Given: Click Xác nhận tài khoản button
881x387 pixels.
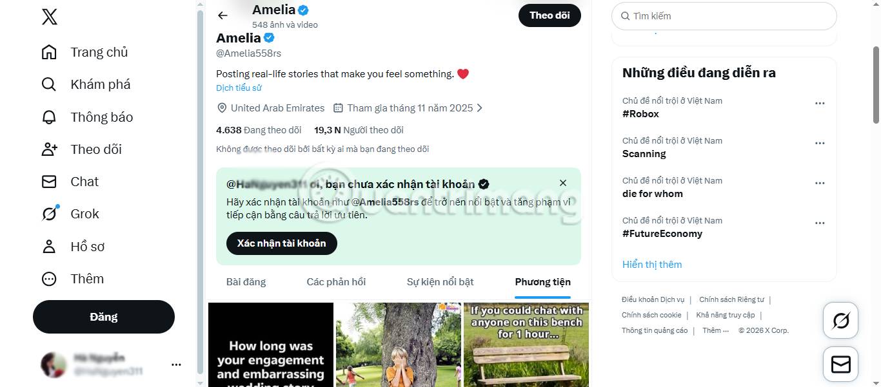Looking at the screenshot, I should pos(282,243).
